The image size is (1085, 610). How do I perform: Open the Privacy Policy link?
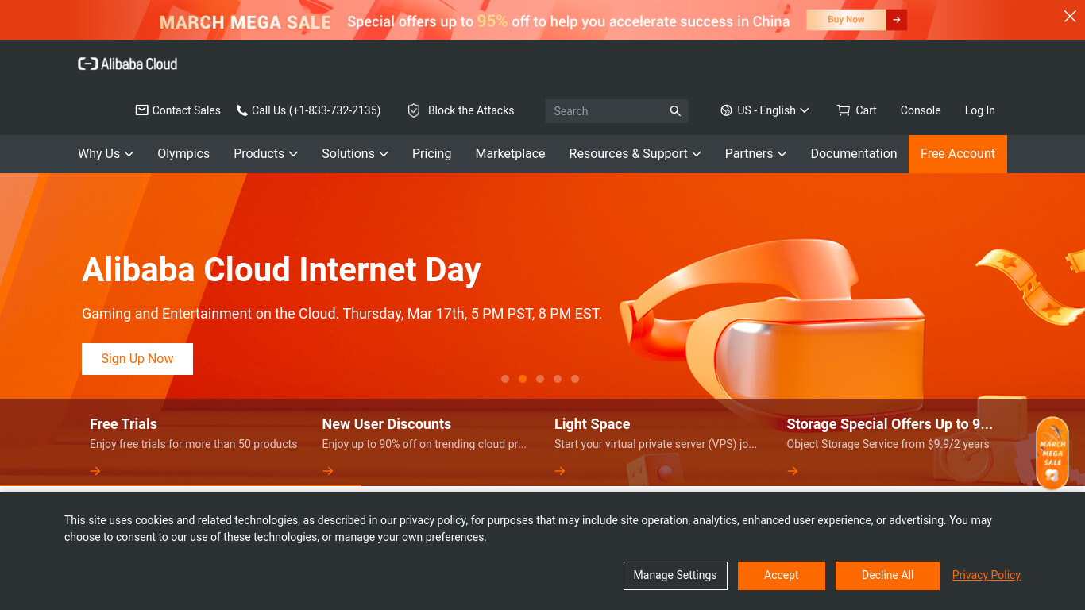click(987, 575)
